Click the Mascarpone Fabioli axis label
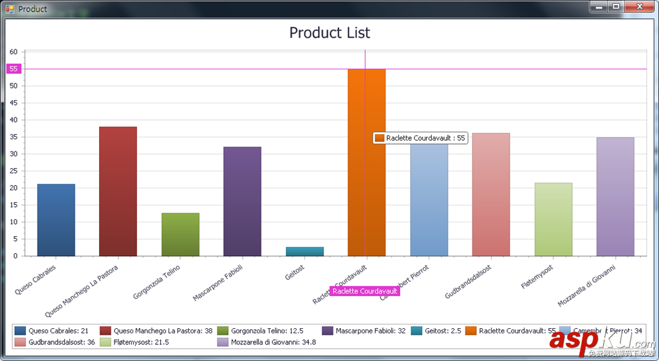659x361 pixels. (218, 283)
